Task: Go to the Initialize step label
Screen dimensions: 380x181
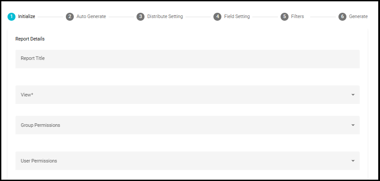Action: coord(27,16)
